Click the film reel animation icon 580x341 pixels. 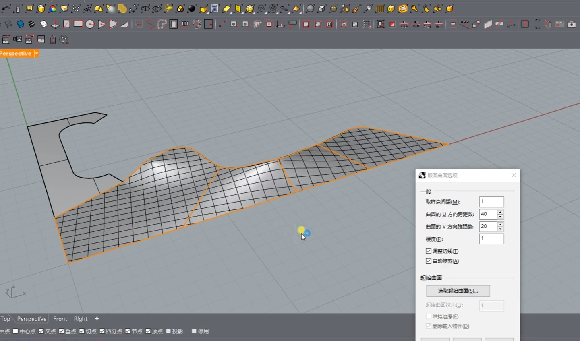[x=273, y=8]
